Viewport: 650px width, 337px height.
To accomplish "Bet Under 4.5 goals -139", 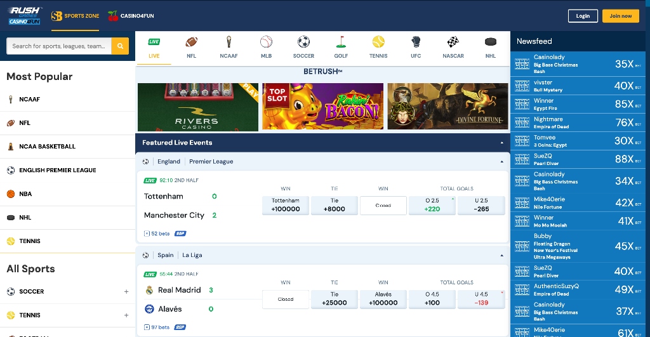I will coord(481,299).
